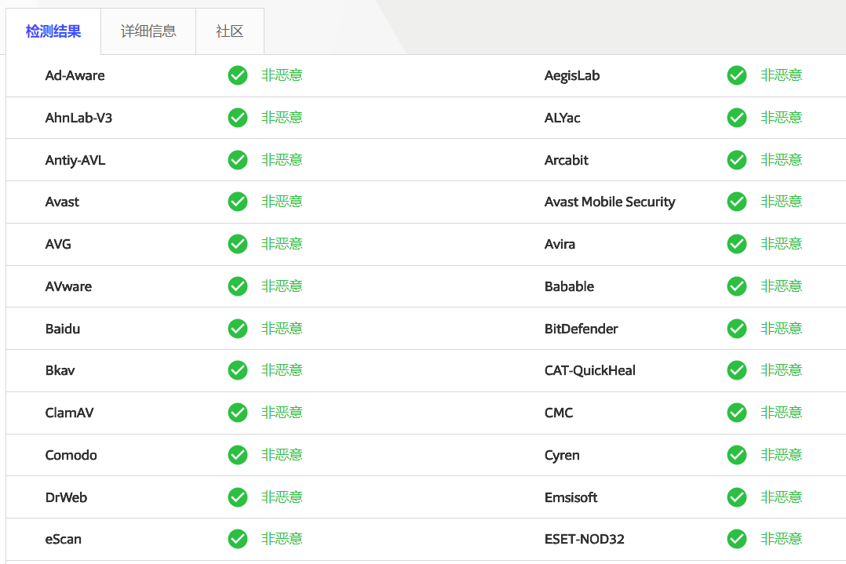Select the Arcabit engine name
This screenshot has width=846, height=564.
pos(567,159)
